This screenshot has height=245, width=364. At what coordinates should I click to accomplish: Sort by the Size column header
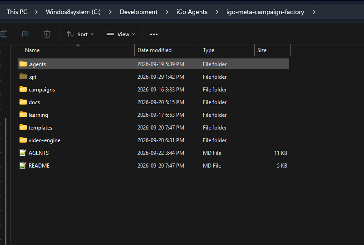262,50
